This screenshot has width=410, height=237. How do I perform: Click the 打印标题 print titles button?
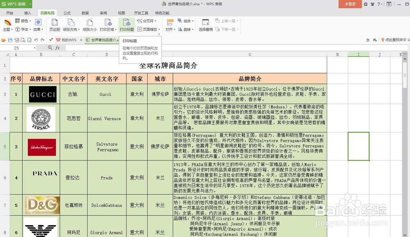tap(127, 25)
